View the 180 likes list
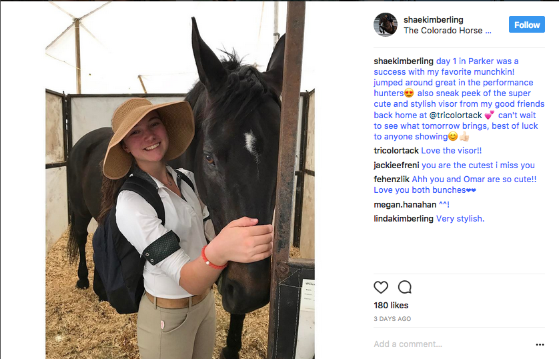 (391, 306)
